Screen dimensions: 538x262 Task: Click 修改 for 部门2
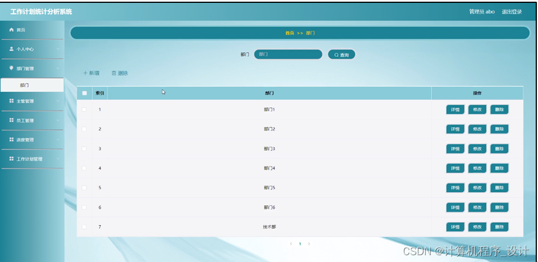point(477,129)
